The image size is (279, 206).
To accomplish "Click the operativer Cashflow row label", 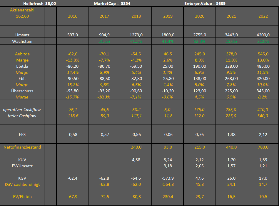I will [x=22, y=110].
